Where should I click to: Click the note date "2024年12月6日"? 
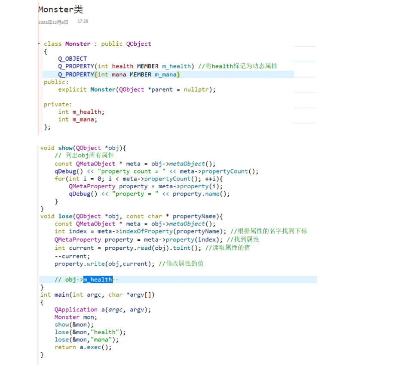click(x=53, y=22)
